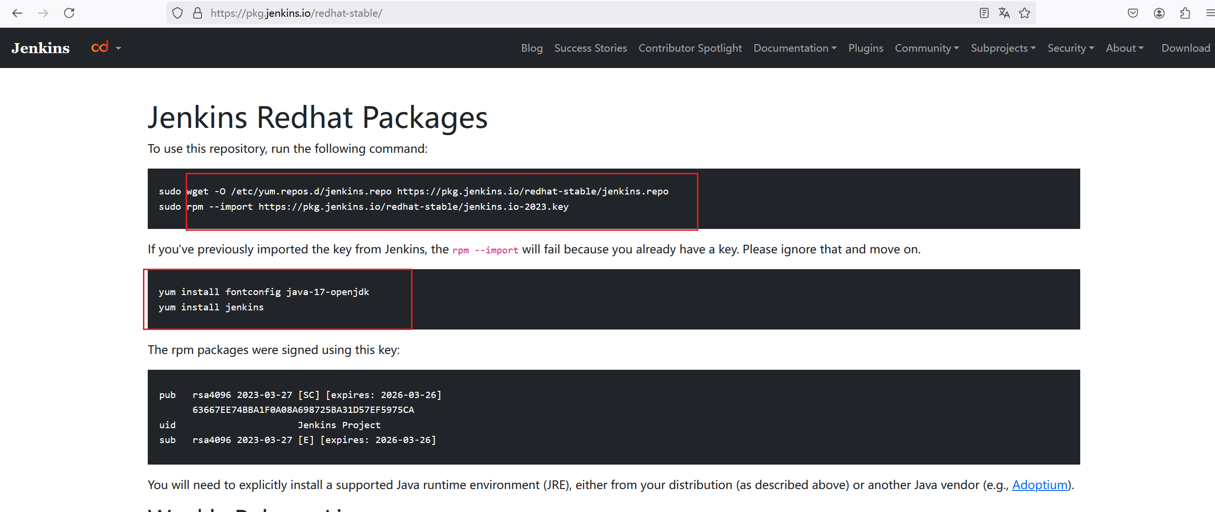The height and width of the screenshot is (512, 1215).
Task: Click the uid Jenkins Project line
Action: point(270,425)
